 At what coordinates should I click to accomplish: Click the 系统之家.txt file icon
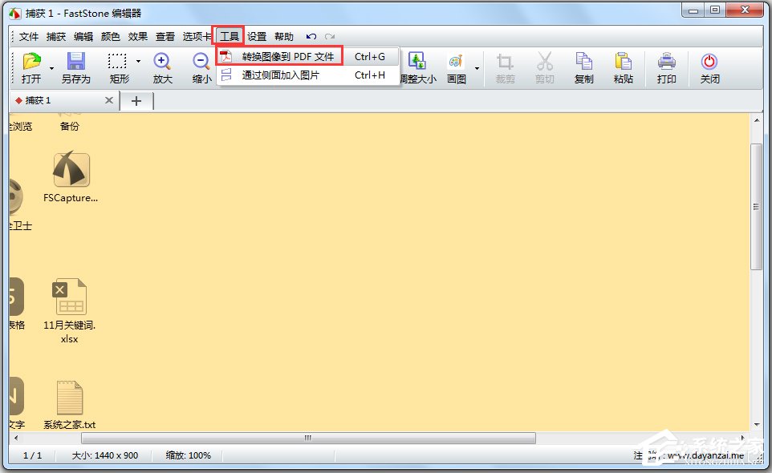click(70, 398)
